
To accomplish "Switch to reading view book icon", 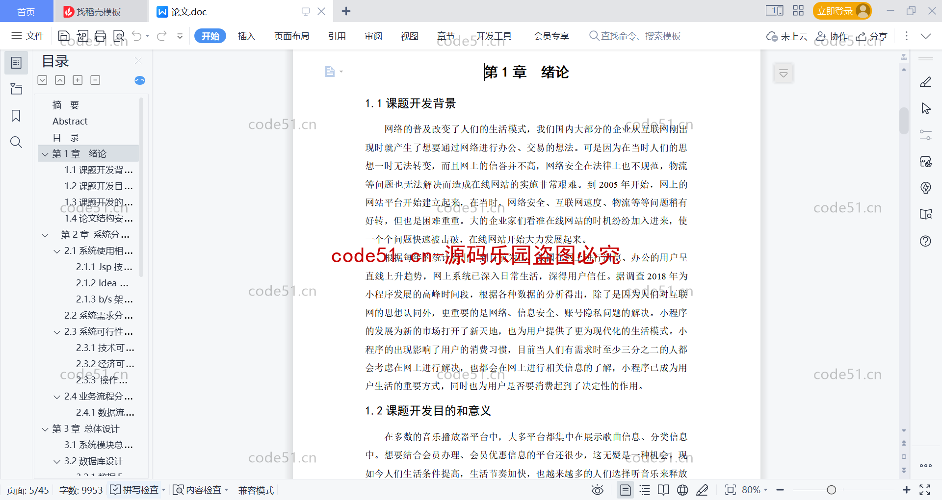I will pyautogui.click(x=663, y=490).
